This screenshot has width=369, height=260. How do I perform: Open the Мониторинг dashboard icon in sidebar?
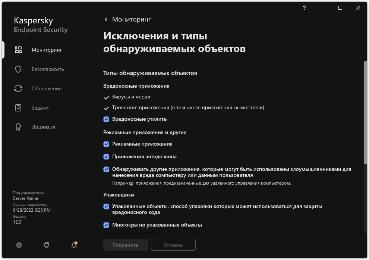18,50
